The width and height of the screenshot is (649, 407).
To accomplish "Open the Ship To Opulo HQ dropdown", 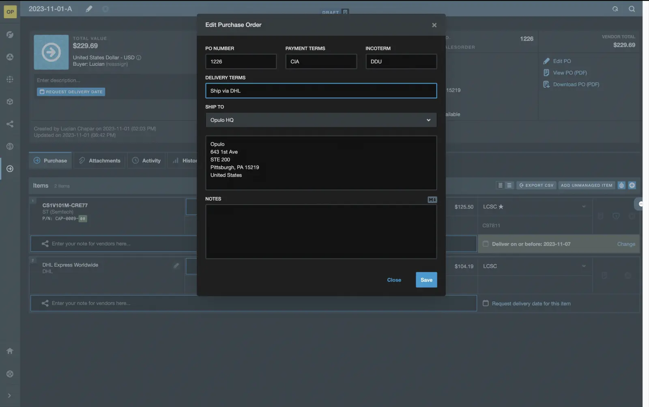I will click(321, 120).
